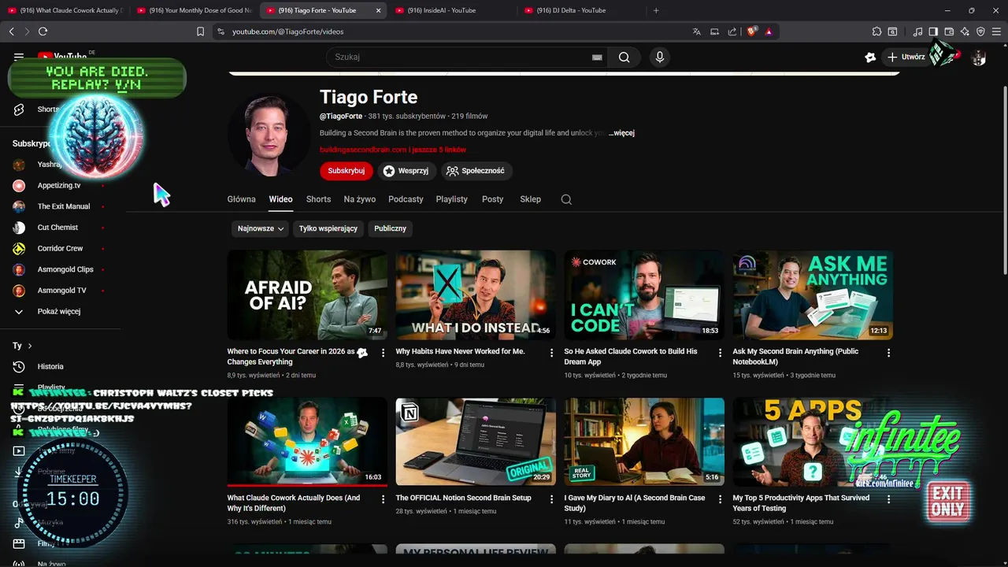
Task: Open options for I Gave My Diary video
Action: 720,499
